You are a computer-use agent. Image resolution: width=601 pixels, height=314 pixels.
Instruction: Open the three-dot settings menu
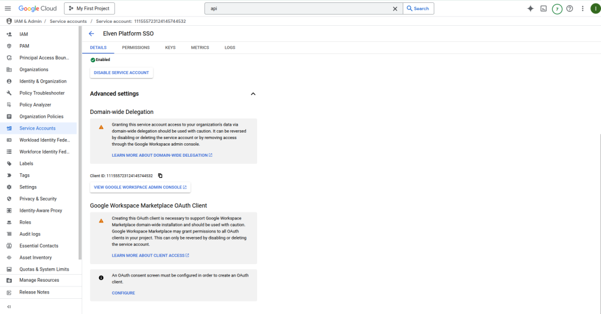583,8
